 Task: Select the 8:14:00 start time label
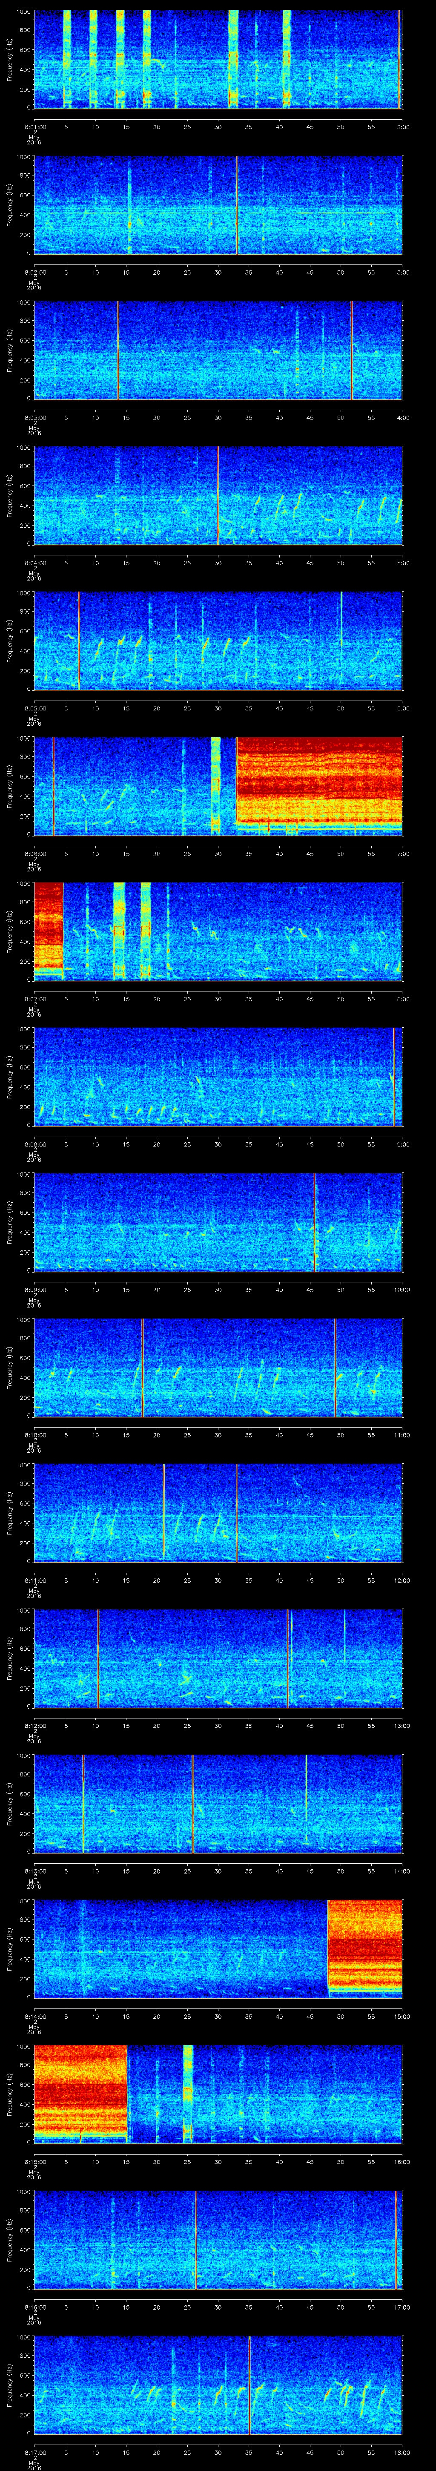click(34, 2017)
